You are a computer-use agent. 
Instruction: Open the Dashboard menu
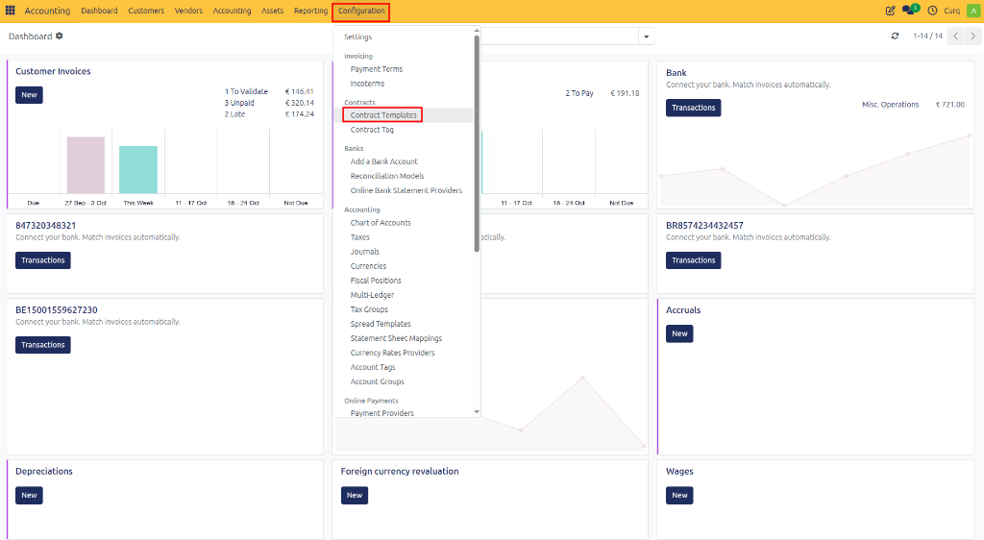pos(99,11)
